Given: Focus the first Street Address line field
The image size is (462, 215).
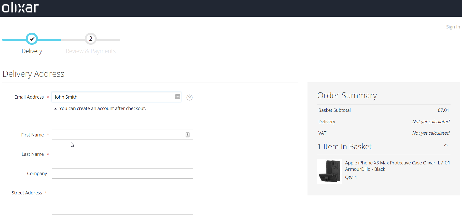Looking at the screenshot, I should (x=122, y=193).
